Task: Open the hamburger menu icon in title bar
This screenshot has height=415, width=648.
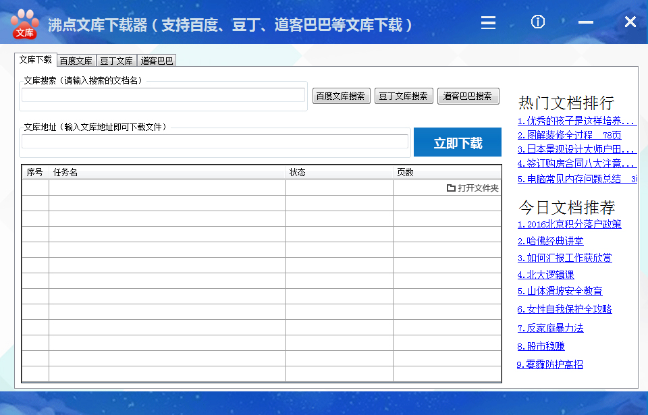Action: (x=488, y=22)
